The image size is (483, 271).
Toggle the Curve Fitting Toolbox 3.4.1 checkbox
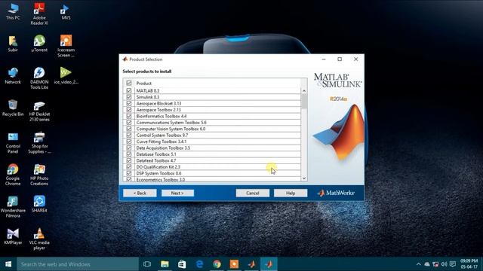tap(129, 142)
